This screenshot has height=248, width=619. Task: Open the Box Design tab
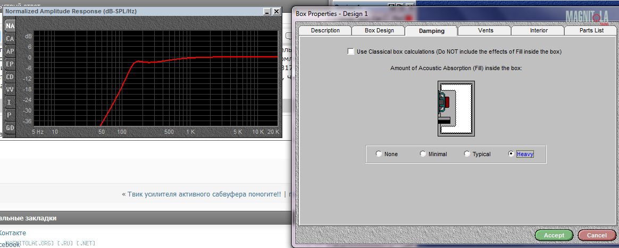(379, 31)
